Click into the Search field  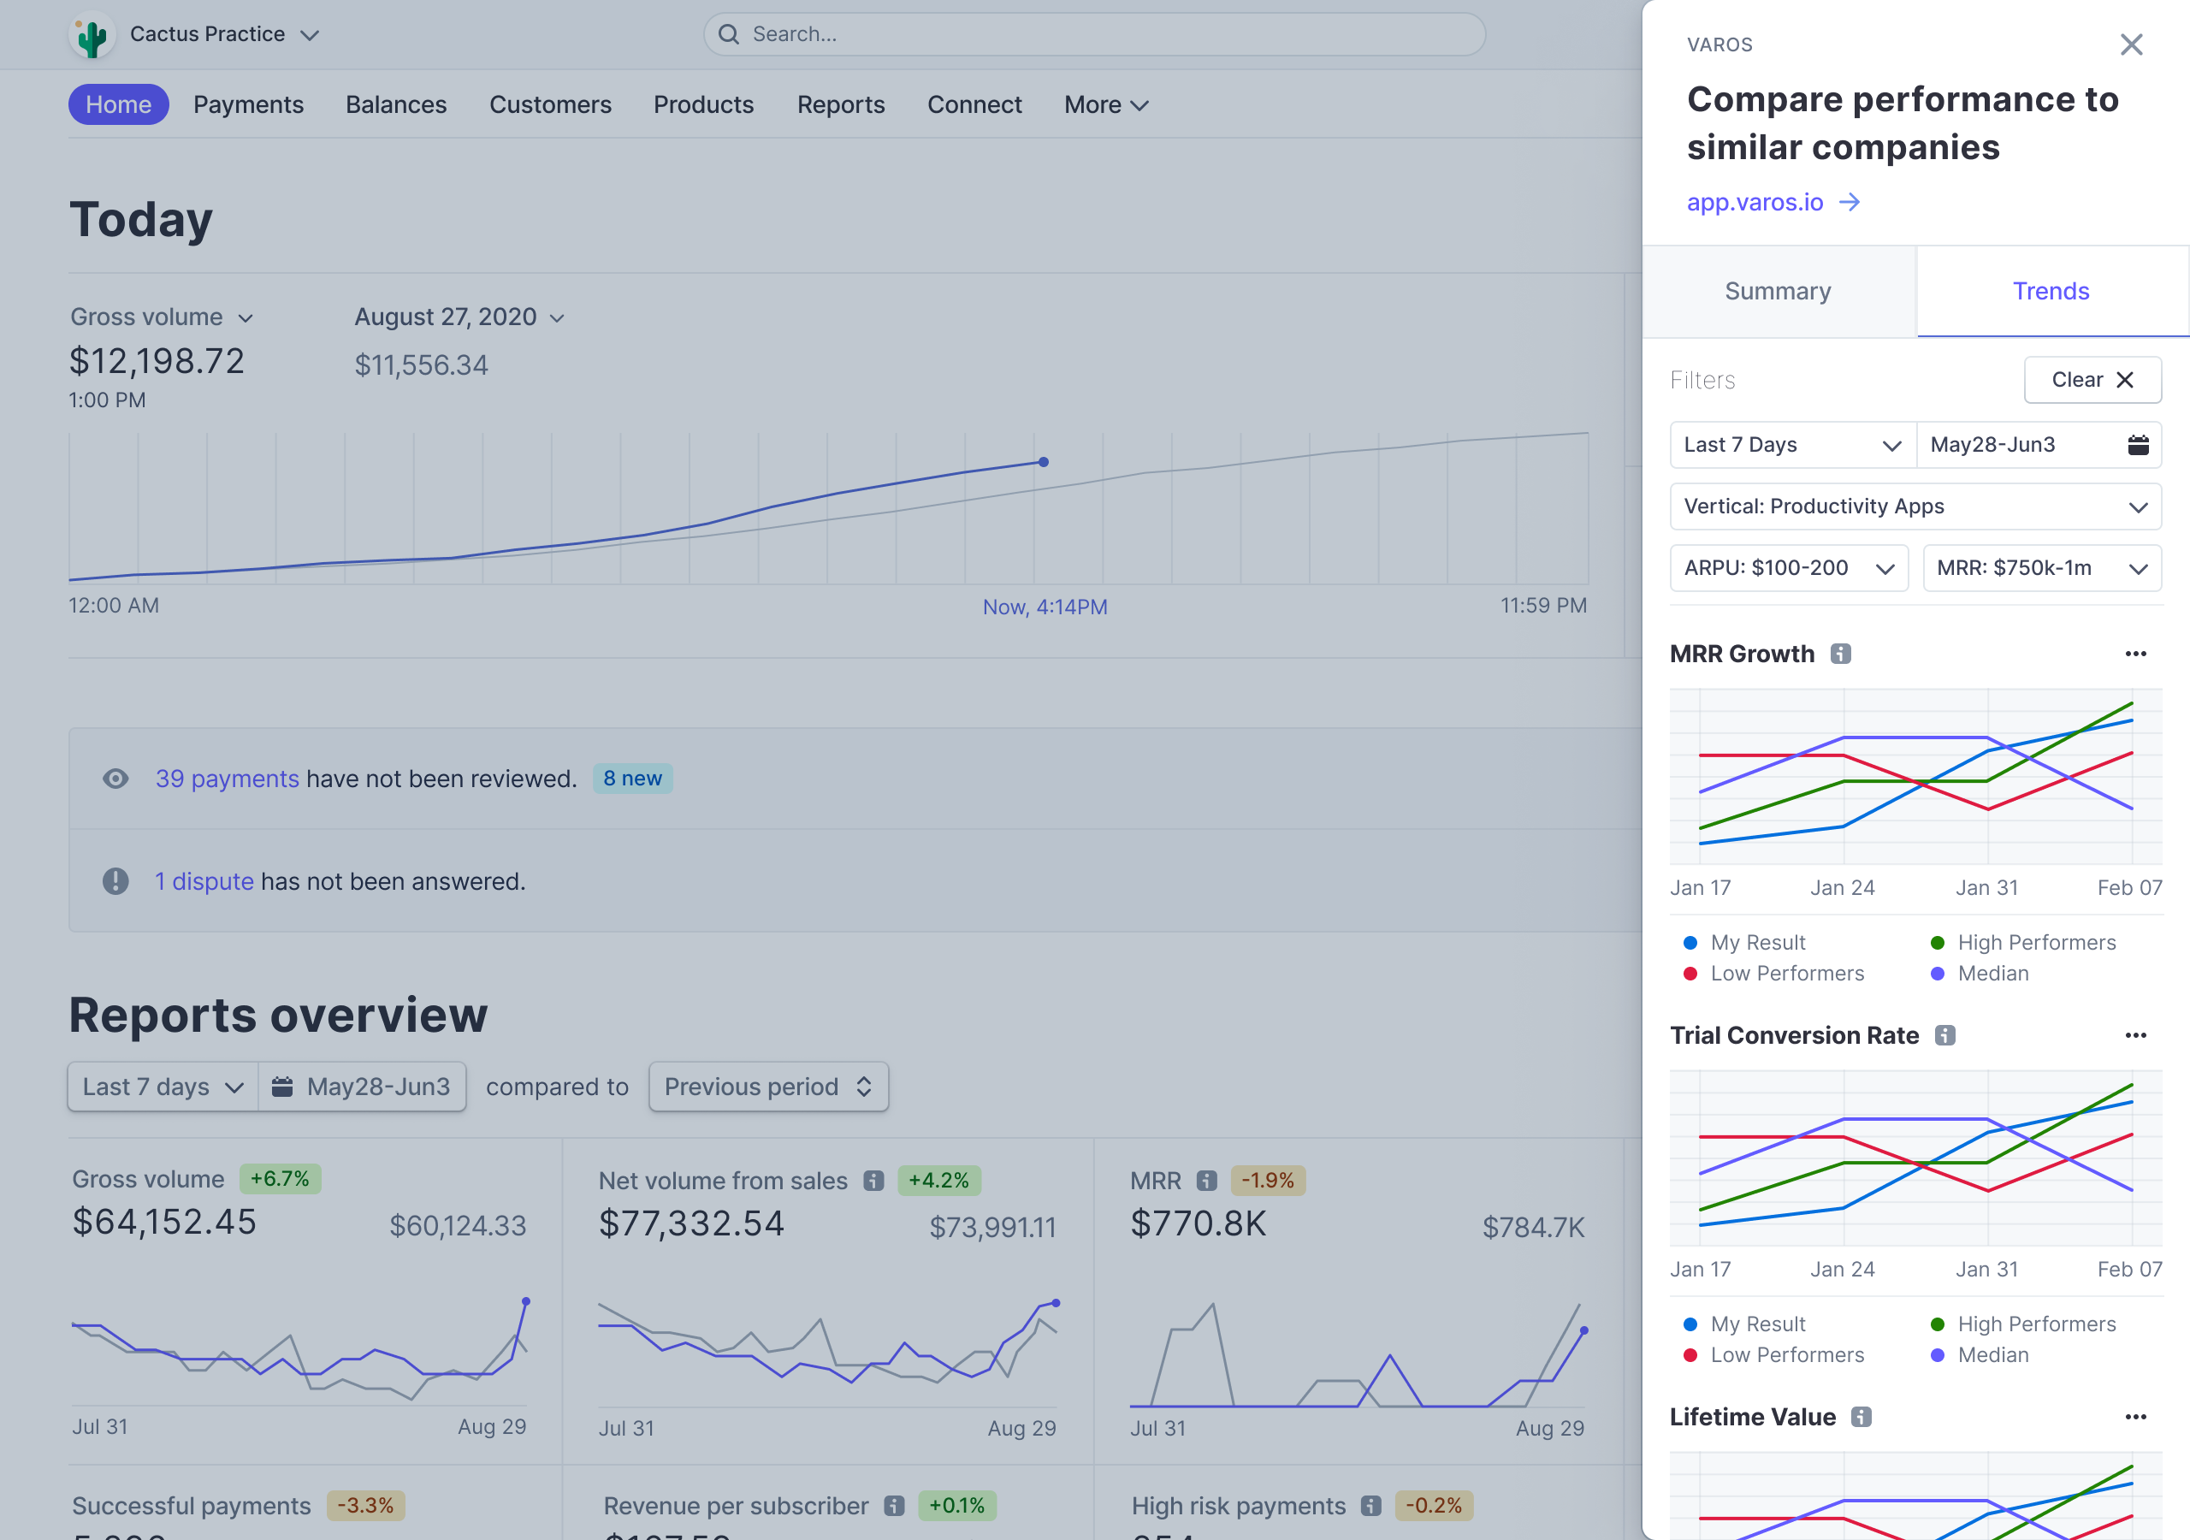tap(1094, 34)
